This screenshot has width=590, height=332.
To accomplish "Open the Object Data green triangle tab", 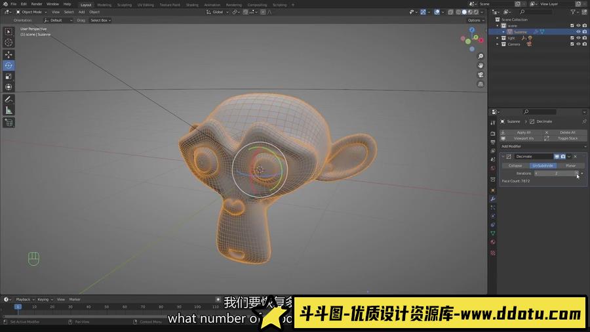I will tap(493, 234).
